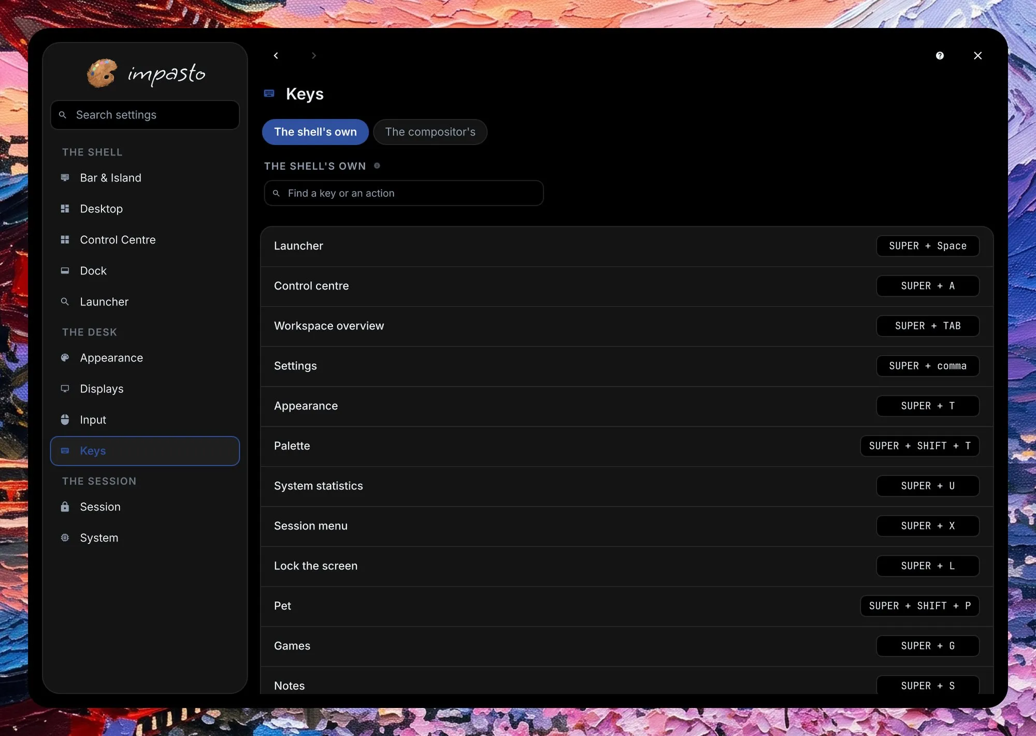Click the THE SESSION section header
The width and height of the screenshot is (1036, 736).
(99, 481)
